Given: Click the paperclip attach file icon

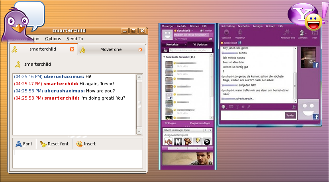Looking at the screenshot, I should coord(249,107).
